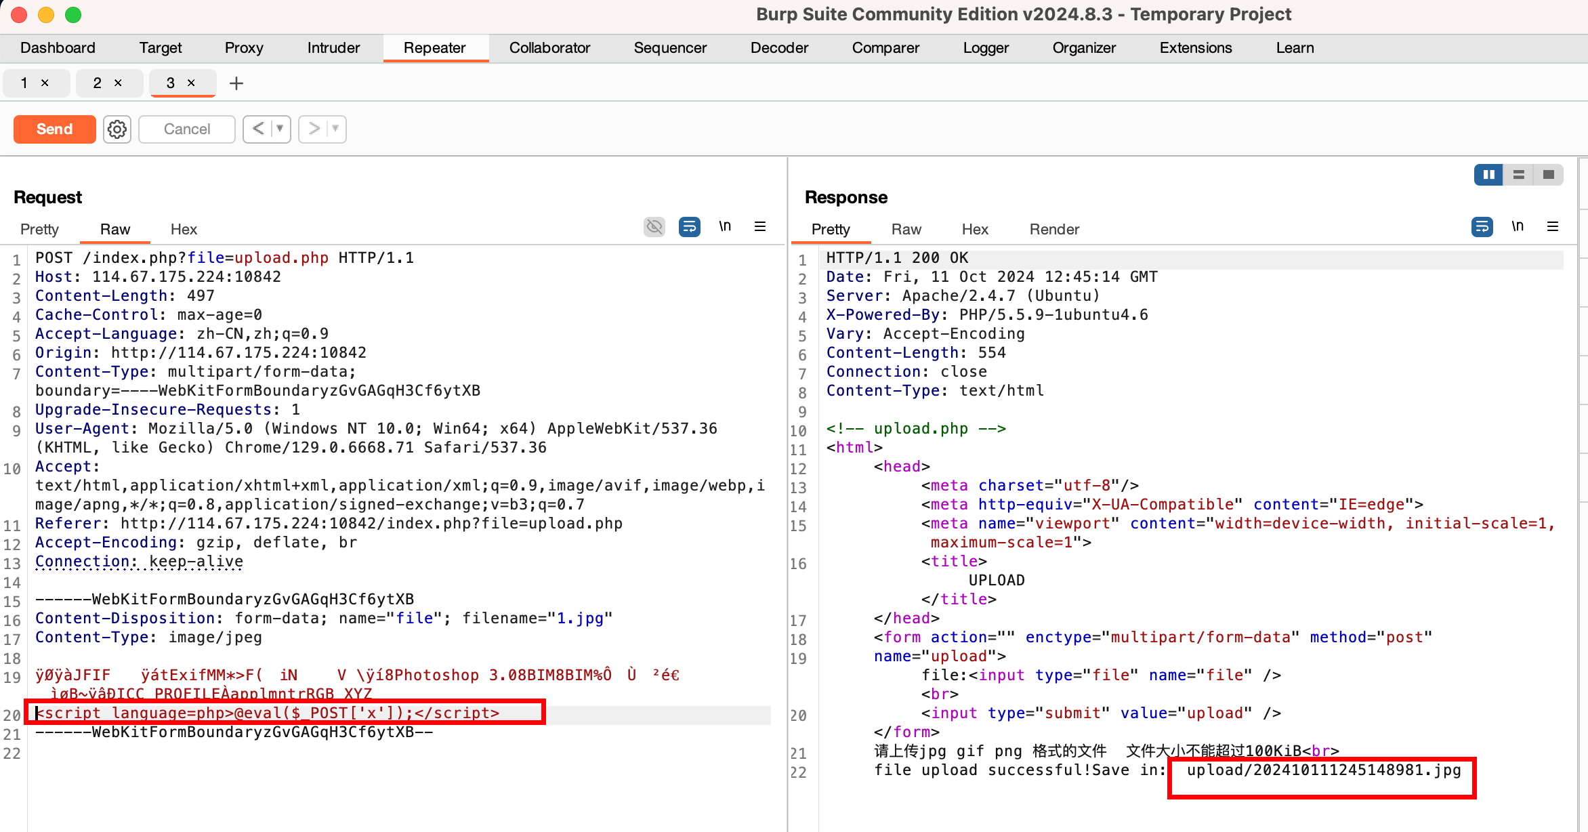This screenshot has width=1588, height=832.
Task: Switch to Repeater tab 1
Action: [x=24, y=83]
